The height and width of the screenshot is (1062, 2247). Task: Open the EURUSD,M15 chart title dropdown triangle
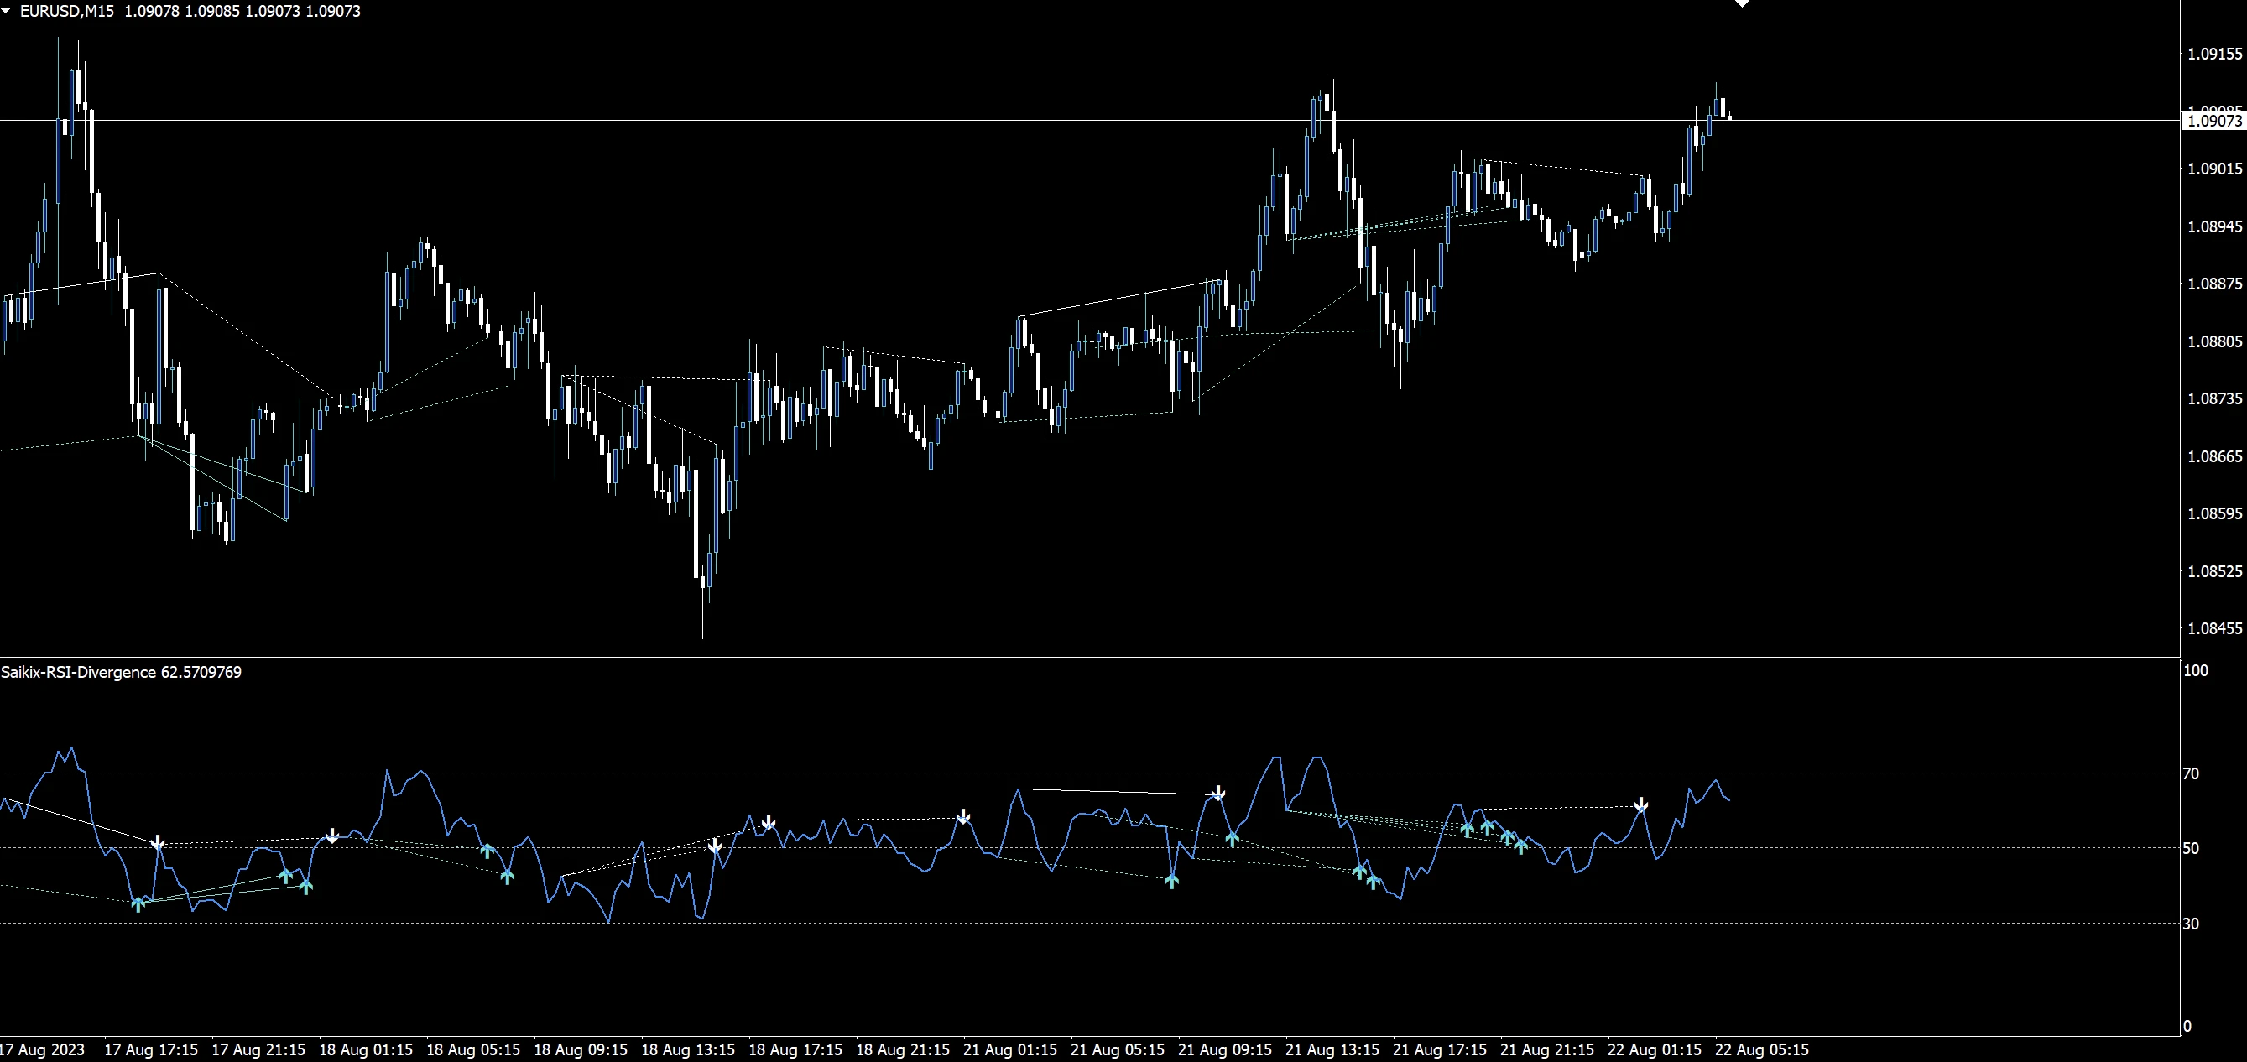[x=7, y=10]
